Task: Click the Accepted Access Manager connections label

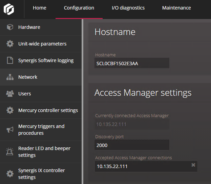Action: click(x=133, y=158)
